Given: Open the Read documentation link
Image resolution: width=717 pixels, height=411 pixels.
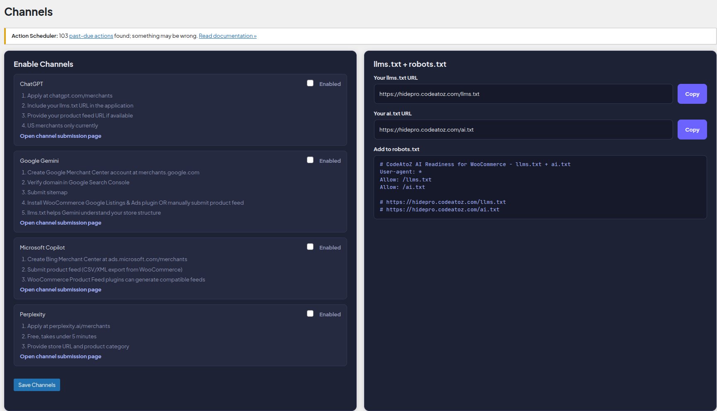Looking at the screenshot, I should point(227,36).
